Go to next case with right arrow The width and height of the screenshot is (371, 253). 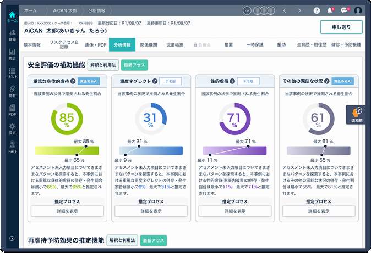coord(299,10)
